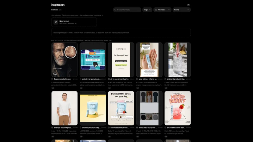The height and width of the screenshot is (142, 253).
Task: Select 'ambient product ritu' format title
Action: click(x=176, y=79)
